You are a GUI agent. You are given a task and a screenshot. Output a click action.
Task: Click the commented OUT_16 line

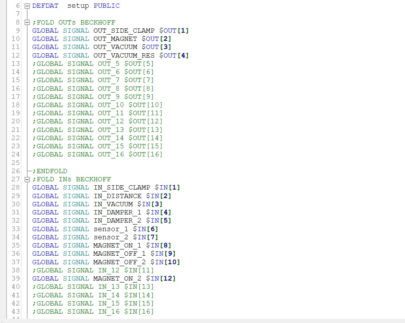pyautogui.click(x=97, y=154)
